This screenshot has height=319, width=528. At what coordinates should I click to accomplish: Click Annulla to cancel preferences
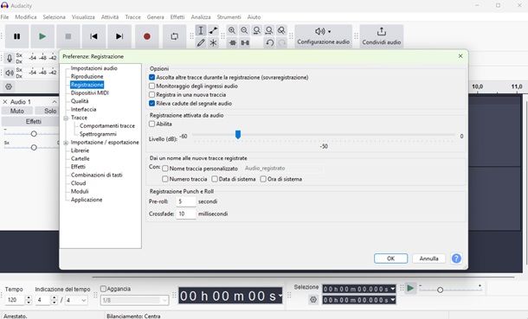(x=428, y=258)
